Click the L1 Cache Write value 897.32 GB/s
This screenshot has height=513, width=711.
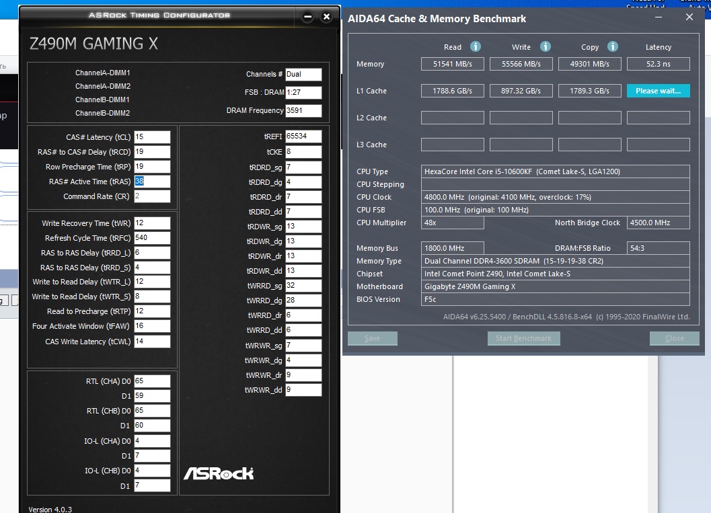point(521,91)
